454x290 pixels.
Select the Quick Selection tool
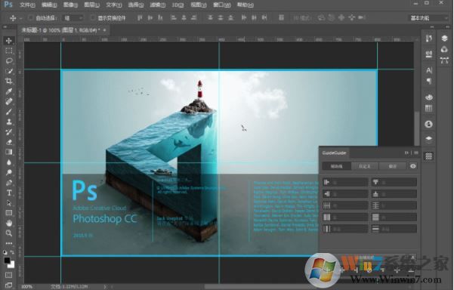(x=9, y=71)
